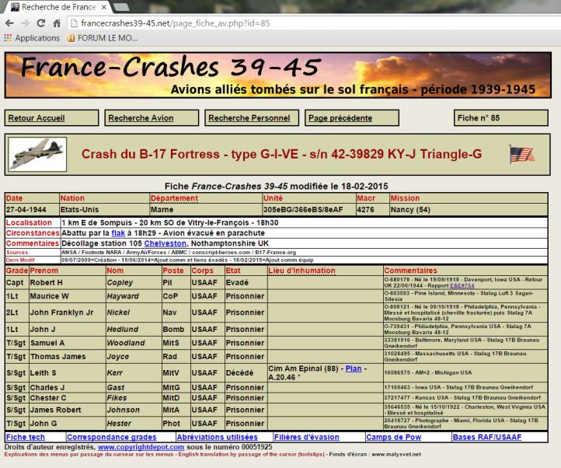Click the browser back arrow
This screenshot has height=468, width=561.
(x=9, y=23)
